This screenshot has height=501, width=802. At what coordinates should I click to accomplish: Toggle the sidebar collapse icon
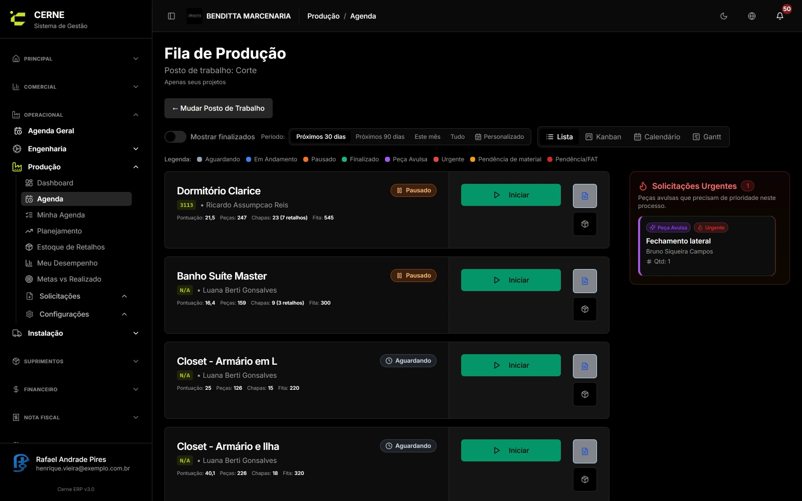tap(171, 16)
